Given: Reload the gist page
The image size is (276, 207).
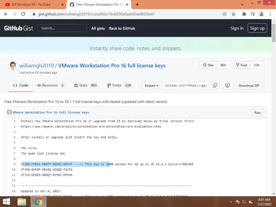Looking at the screenshot, I should point(23,14).
